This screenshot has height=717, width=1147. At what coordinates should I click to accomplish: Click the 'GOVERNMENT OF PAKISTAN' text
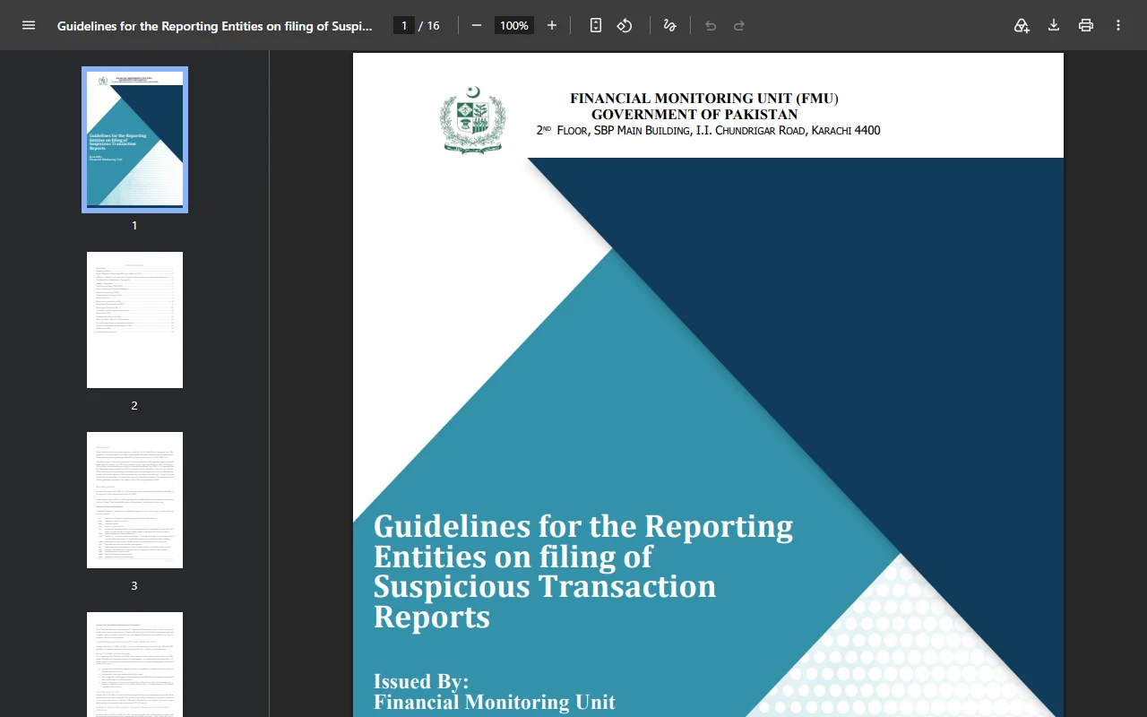coord(694,115)
